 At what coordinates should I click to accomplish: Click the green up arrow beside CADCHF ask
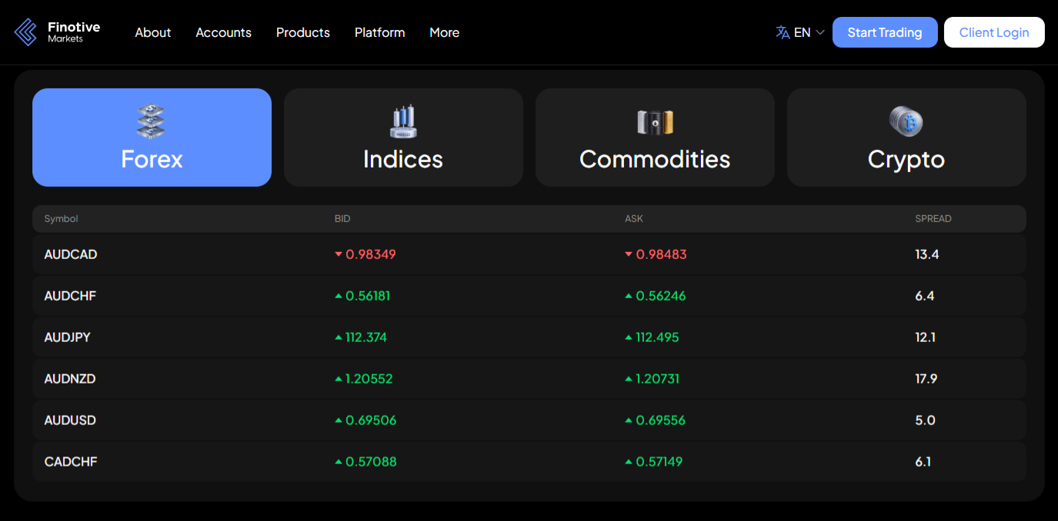[629, 462]
